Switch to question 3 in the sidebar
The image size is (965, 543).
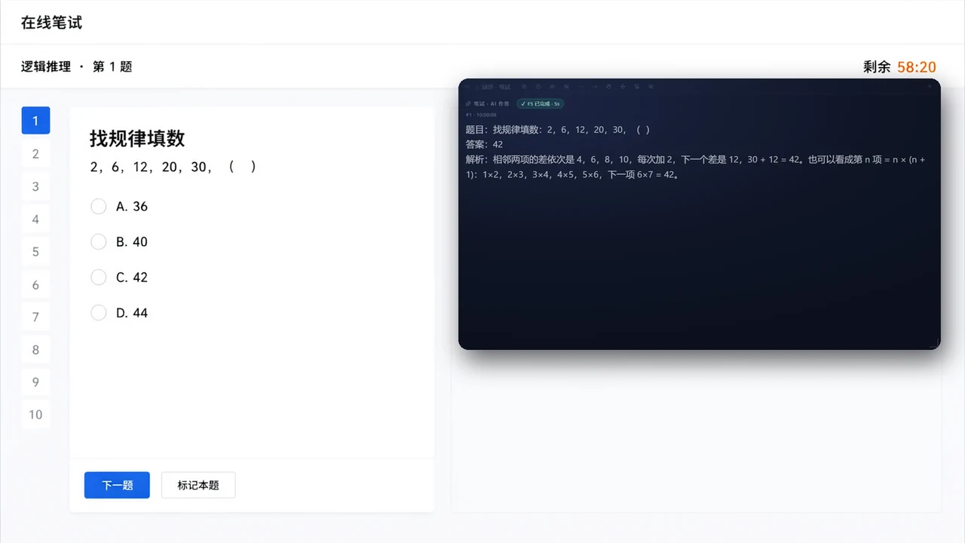click(35, 186)
